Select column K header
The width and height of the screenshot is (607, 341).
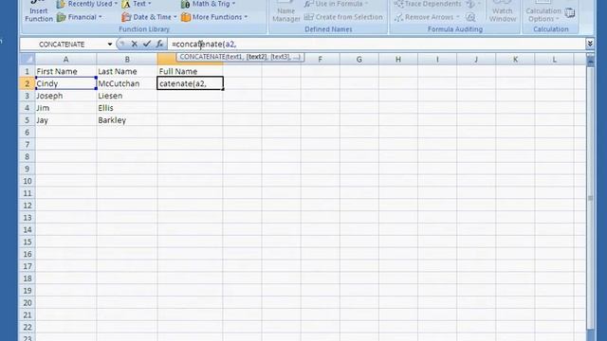[515, 59]
